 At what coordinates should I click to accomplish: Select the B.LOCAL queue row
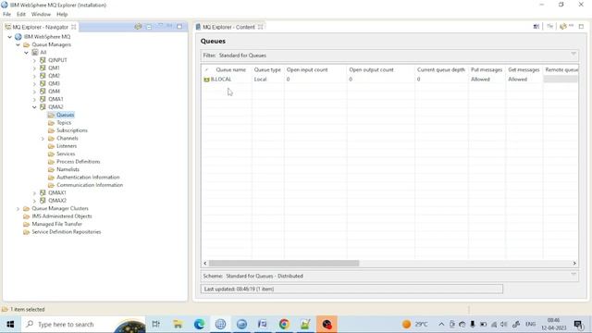389,80
